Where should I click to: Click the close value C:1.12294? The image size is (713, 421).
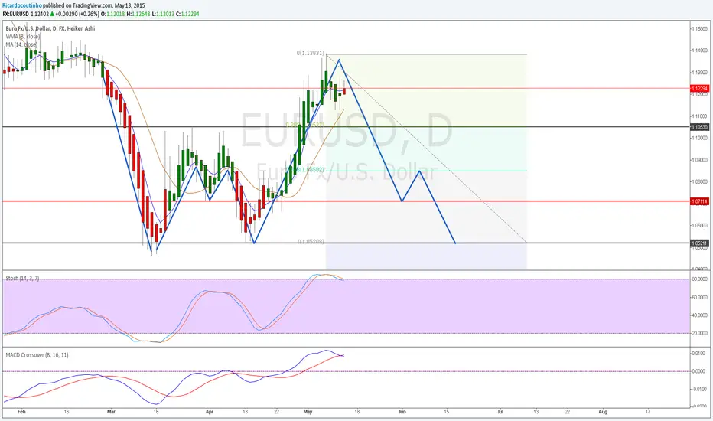[x=187, y=14]
